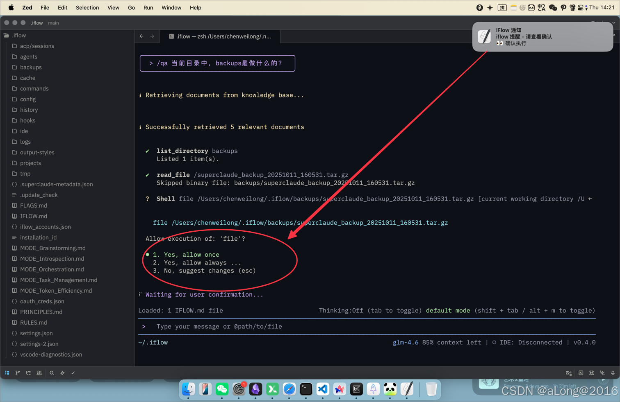Open Safari from the dock
Viewport: 620px width, 402px height.
289,389
